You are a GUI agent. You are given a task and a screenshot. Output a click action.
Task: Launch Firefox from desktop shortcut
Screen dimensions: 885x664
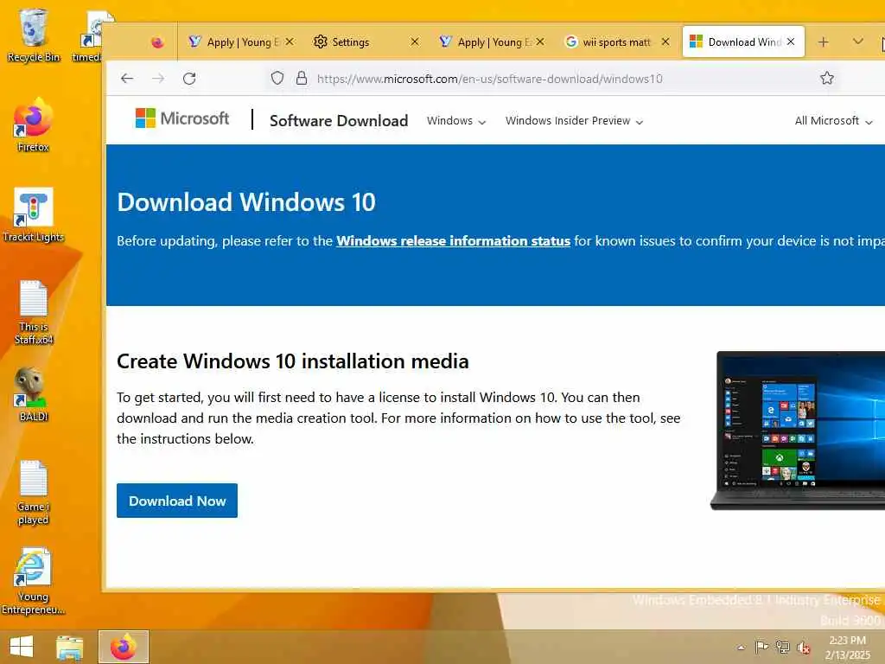34,125
